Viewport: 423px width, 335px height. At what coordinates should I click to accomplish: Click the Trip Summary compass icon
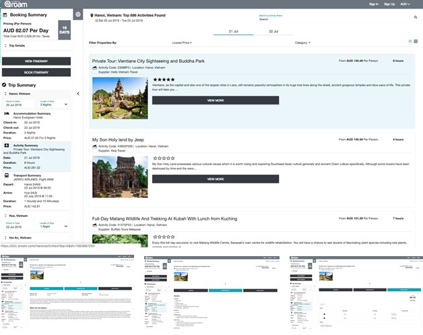4,85
